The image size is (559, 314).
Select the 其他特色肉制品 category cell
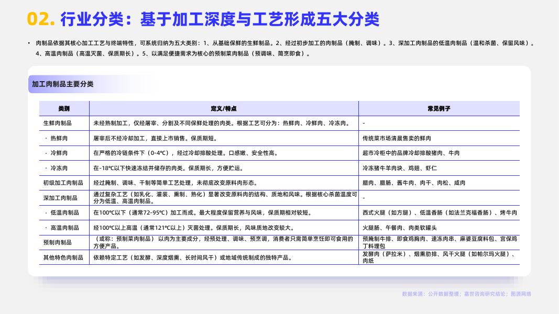pos(63,258)
